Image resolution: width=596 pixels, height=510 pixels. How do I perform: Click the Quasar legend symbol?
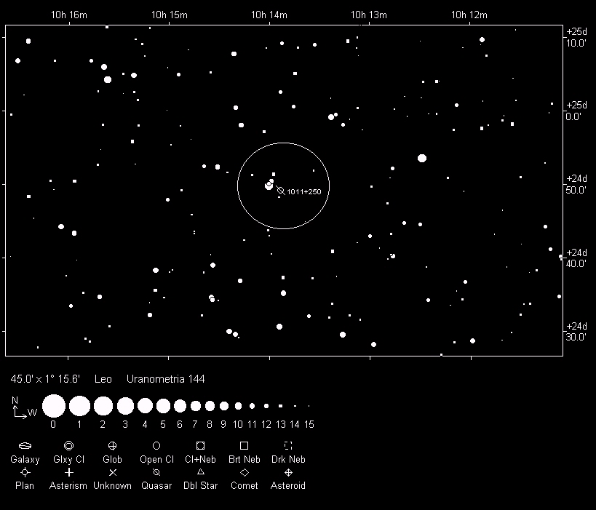(x=156, y=472)
